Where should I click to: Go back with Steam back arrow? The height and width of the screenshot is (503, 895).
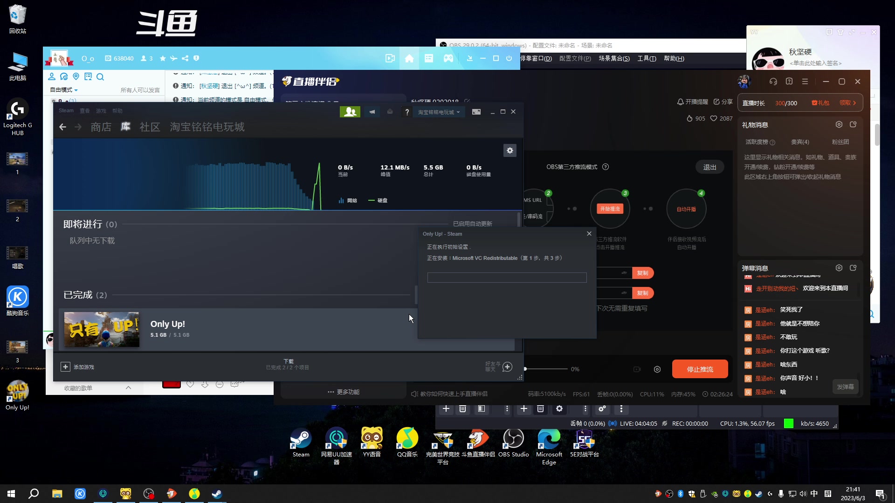[62, 127]
